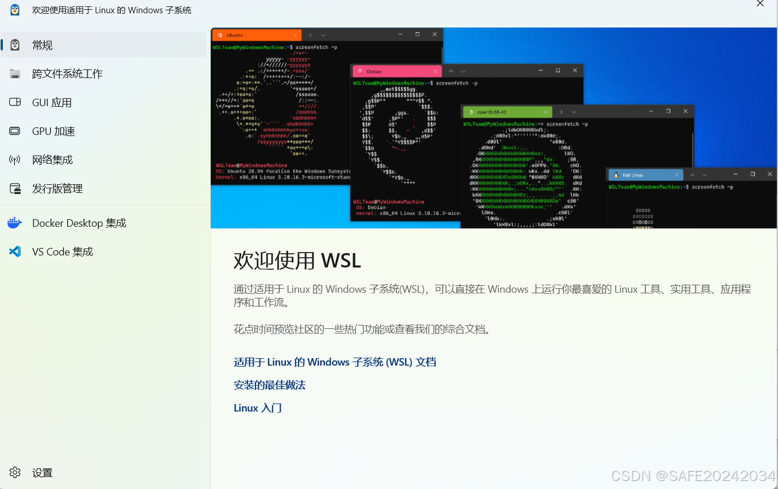Click the openSUSE-42 terminal tab in banner

click(508, 112)
